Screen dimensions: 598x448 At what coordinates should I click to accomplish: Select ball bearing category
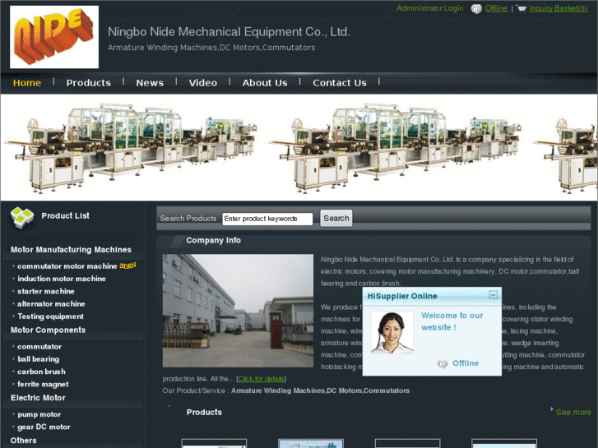38,359
